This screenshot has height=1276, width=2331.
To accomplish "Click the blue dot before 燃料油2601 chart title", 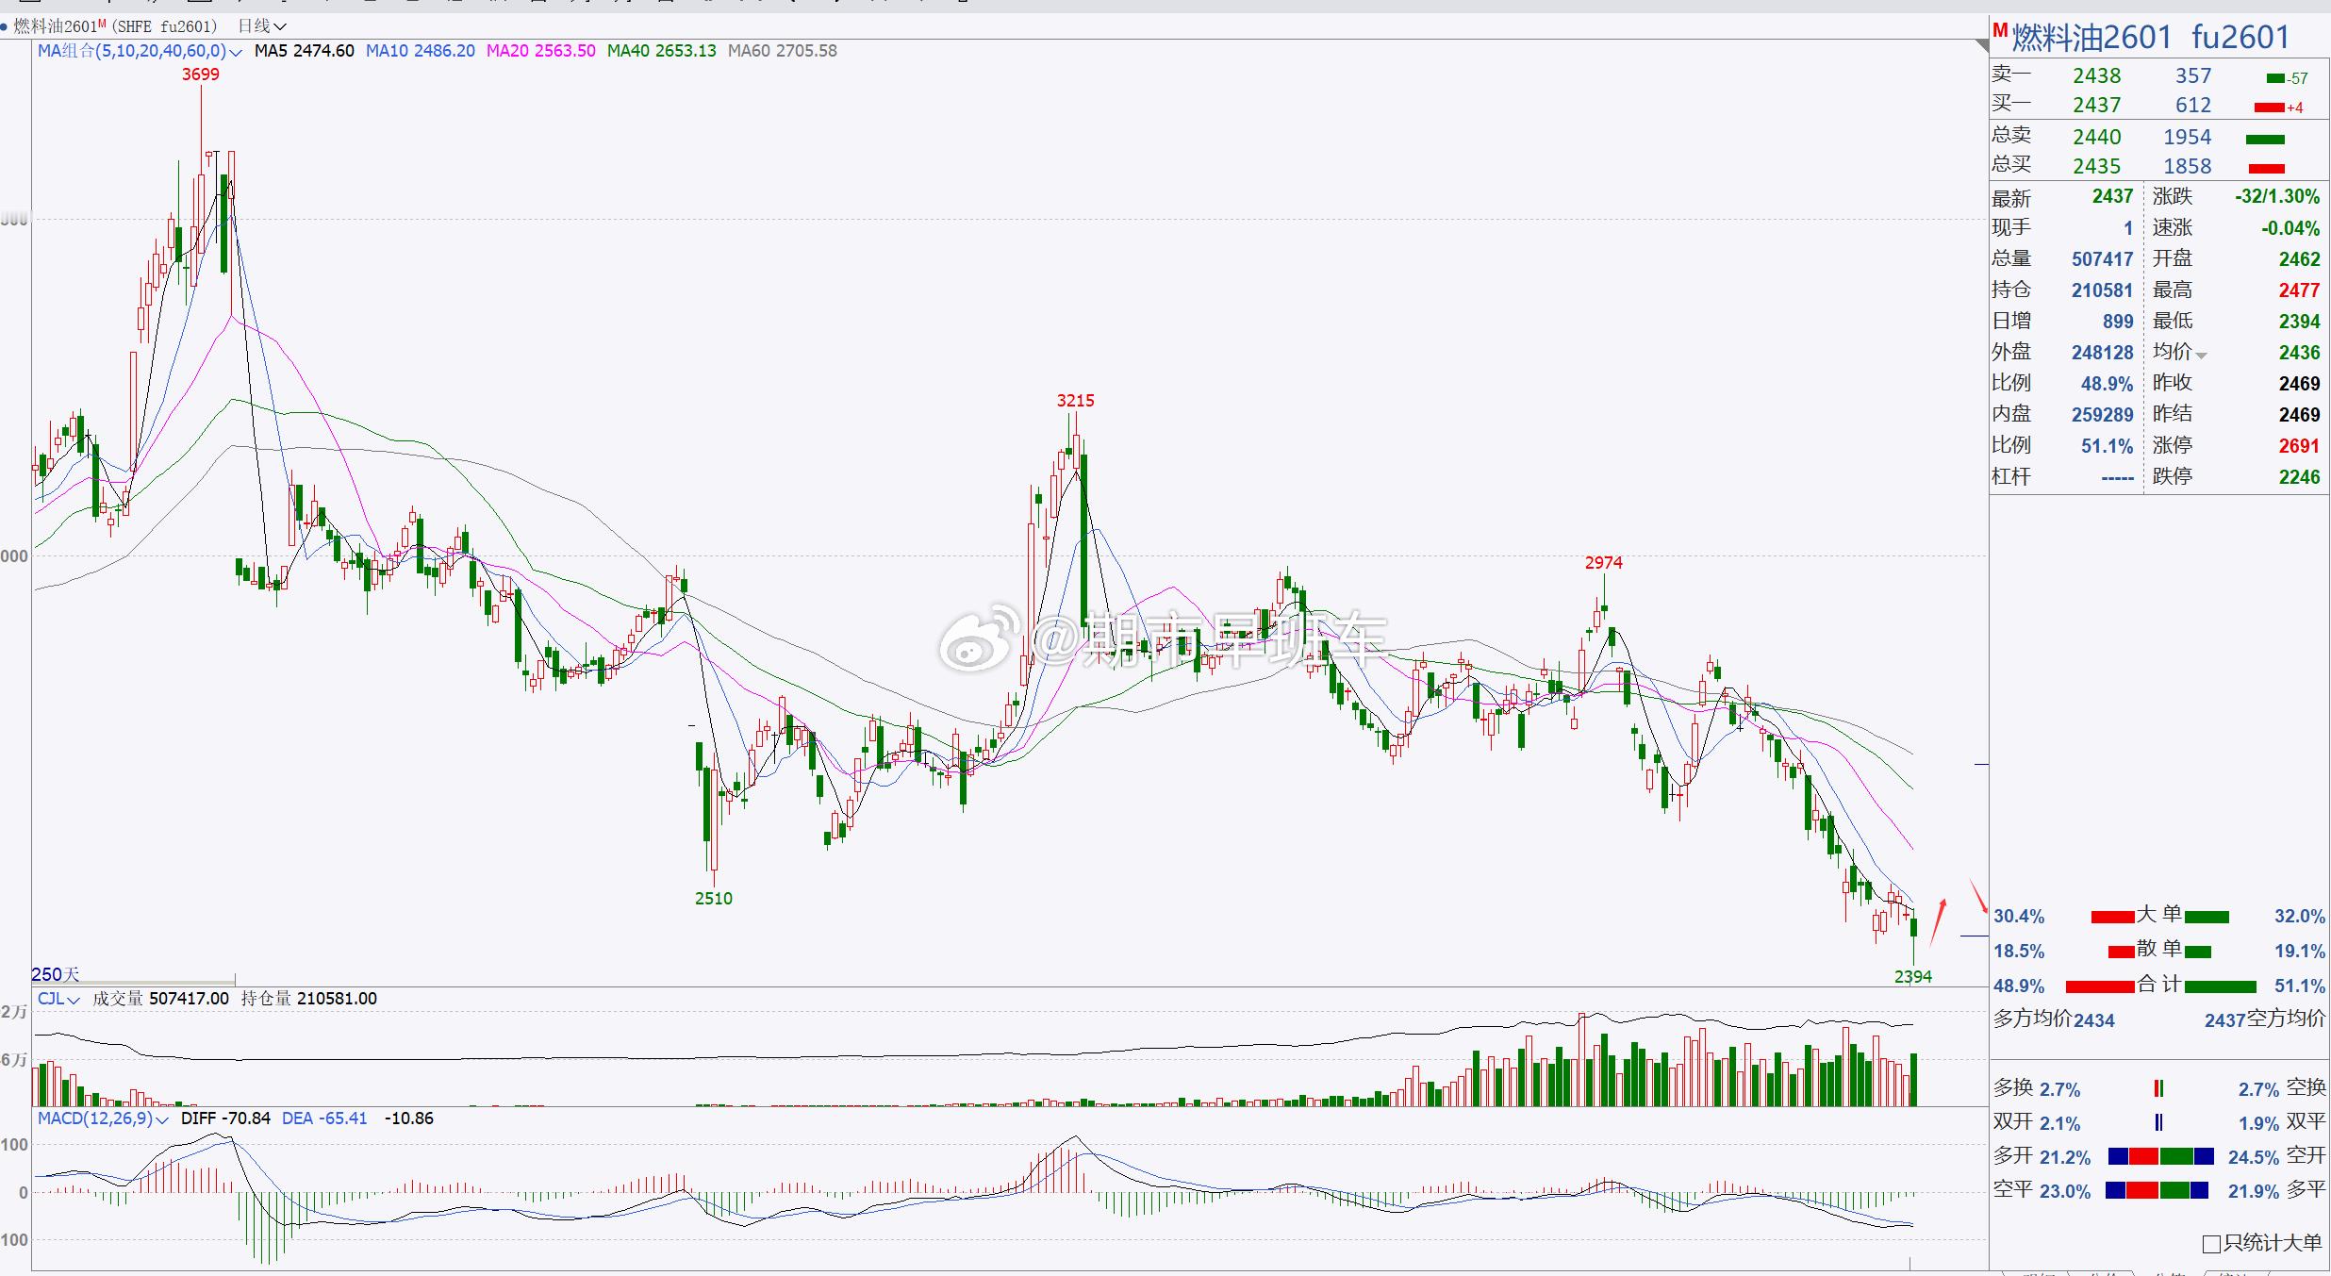I will pyautogui.click(x=5, y=26).
